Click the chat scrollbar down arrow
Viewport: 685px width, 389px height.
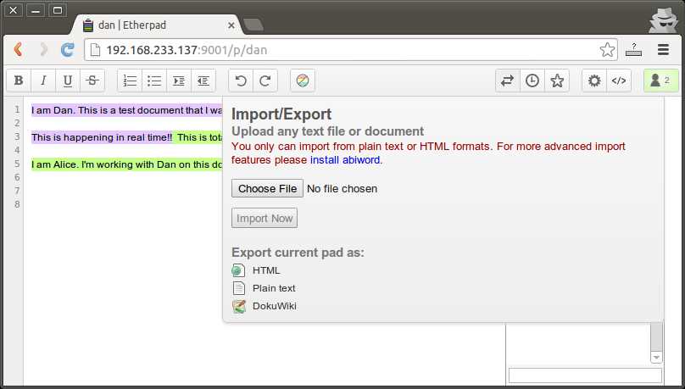(x=656, y=358)
